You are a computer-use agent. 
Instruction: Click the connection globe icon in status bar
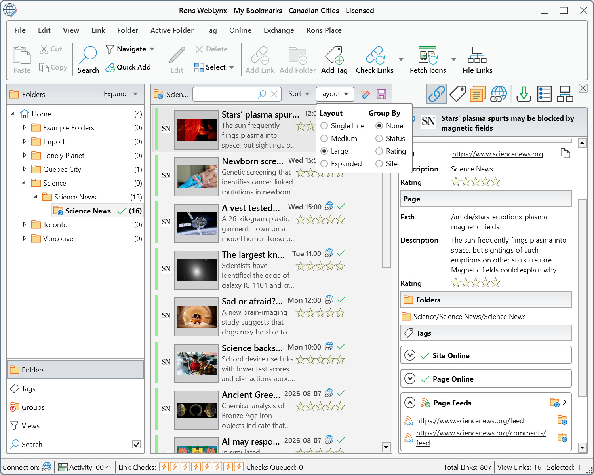click(47, 467)
